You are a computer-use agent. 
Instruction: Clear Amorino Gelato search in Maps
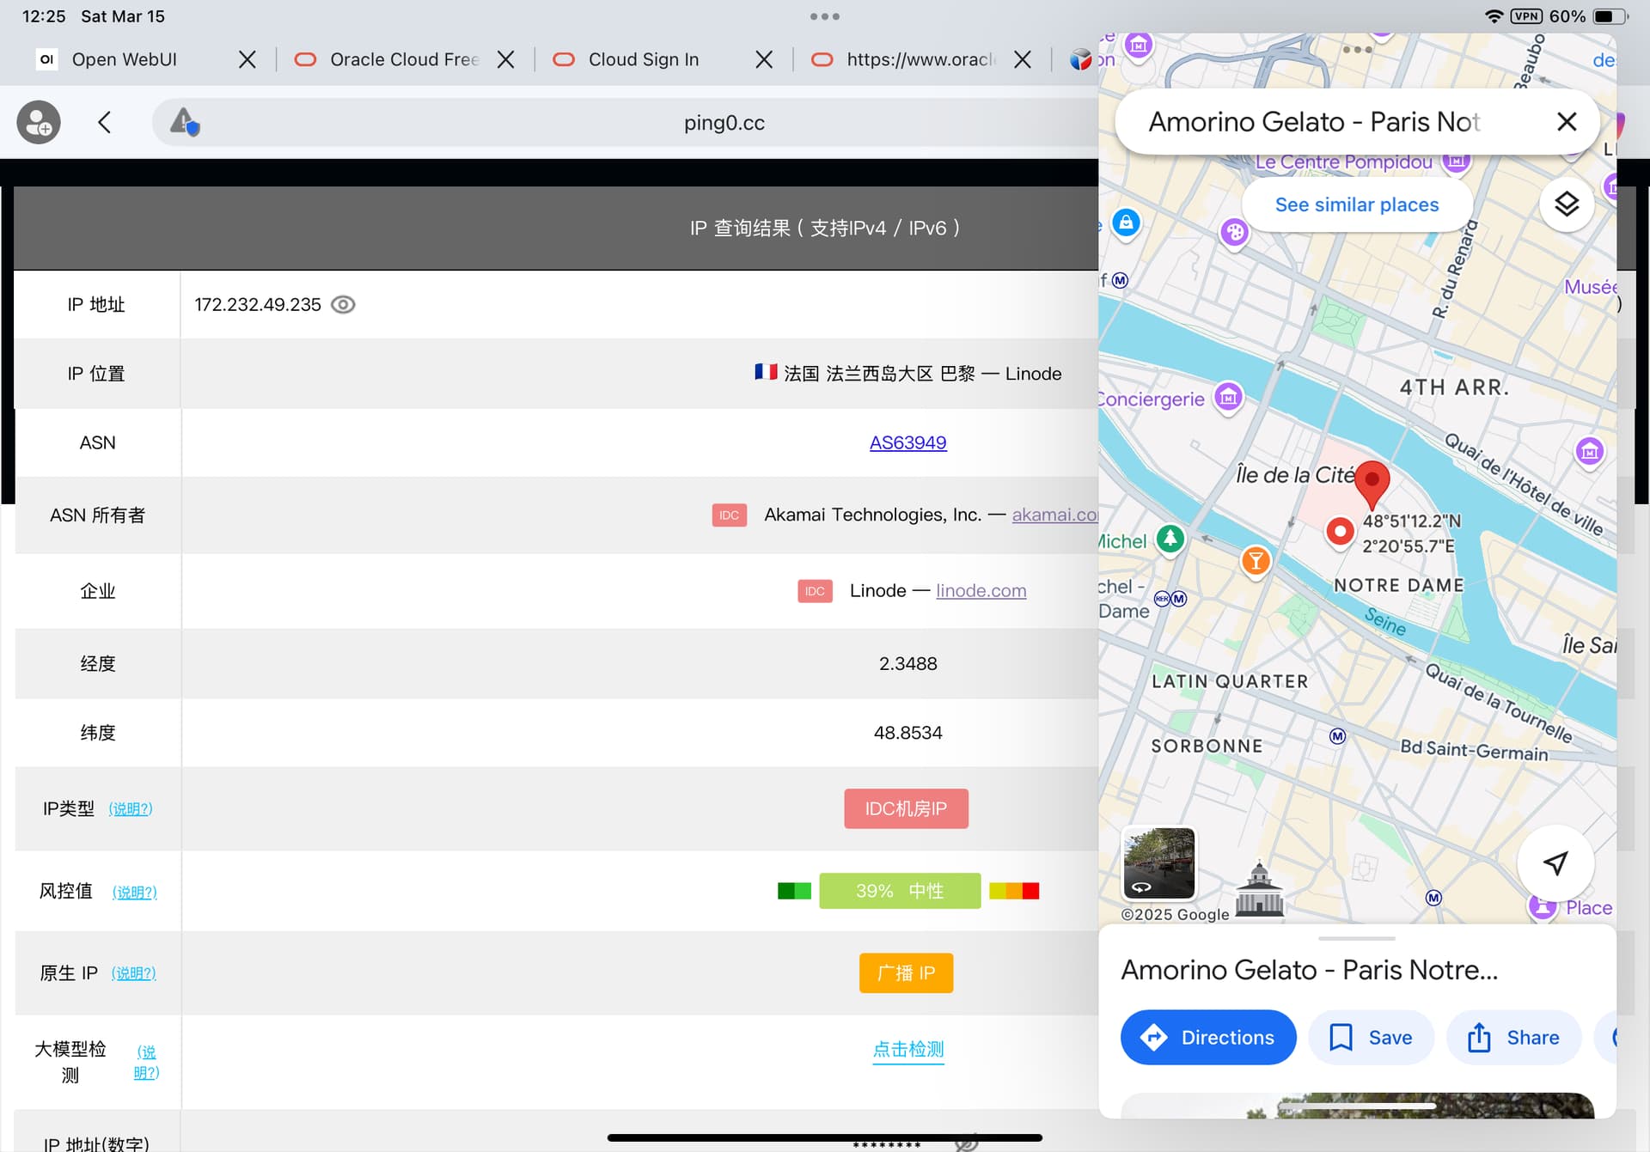click(x=1567, y=122)
